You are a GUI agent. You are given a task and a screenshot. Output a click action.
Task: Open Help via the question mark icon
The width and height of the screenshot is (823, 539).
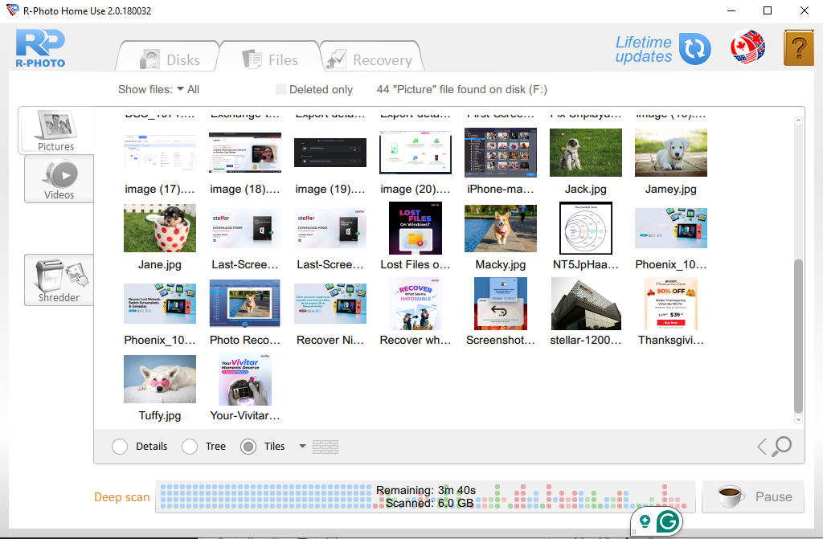tap(798, 48)
